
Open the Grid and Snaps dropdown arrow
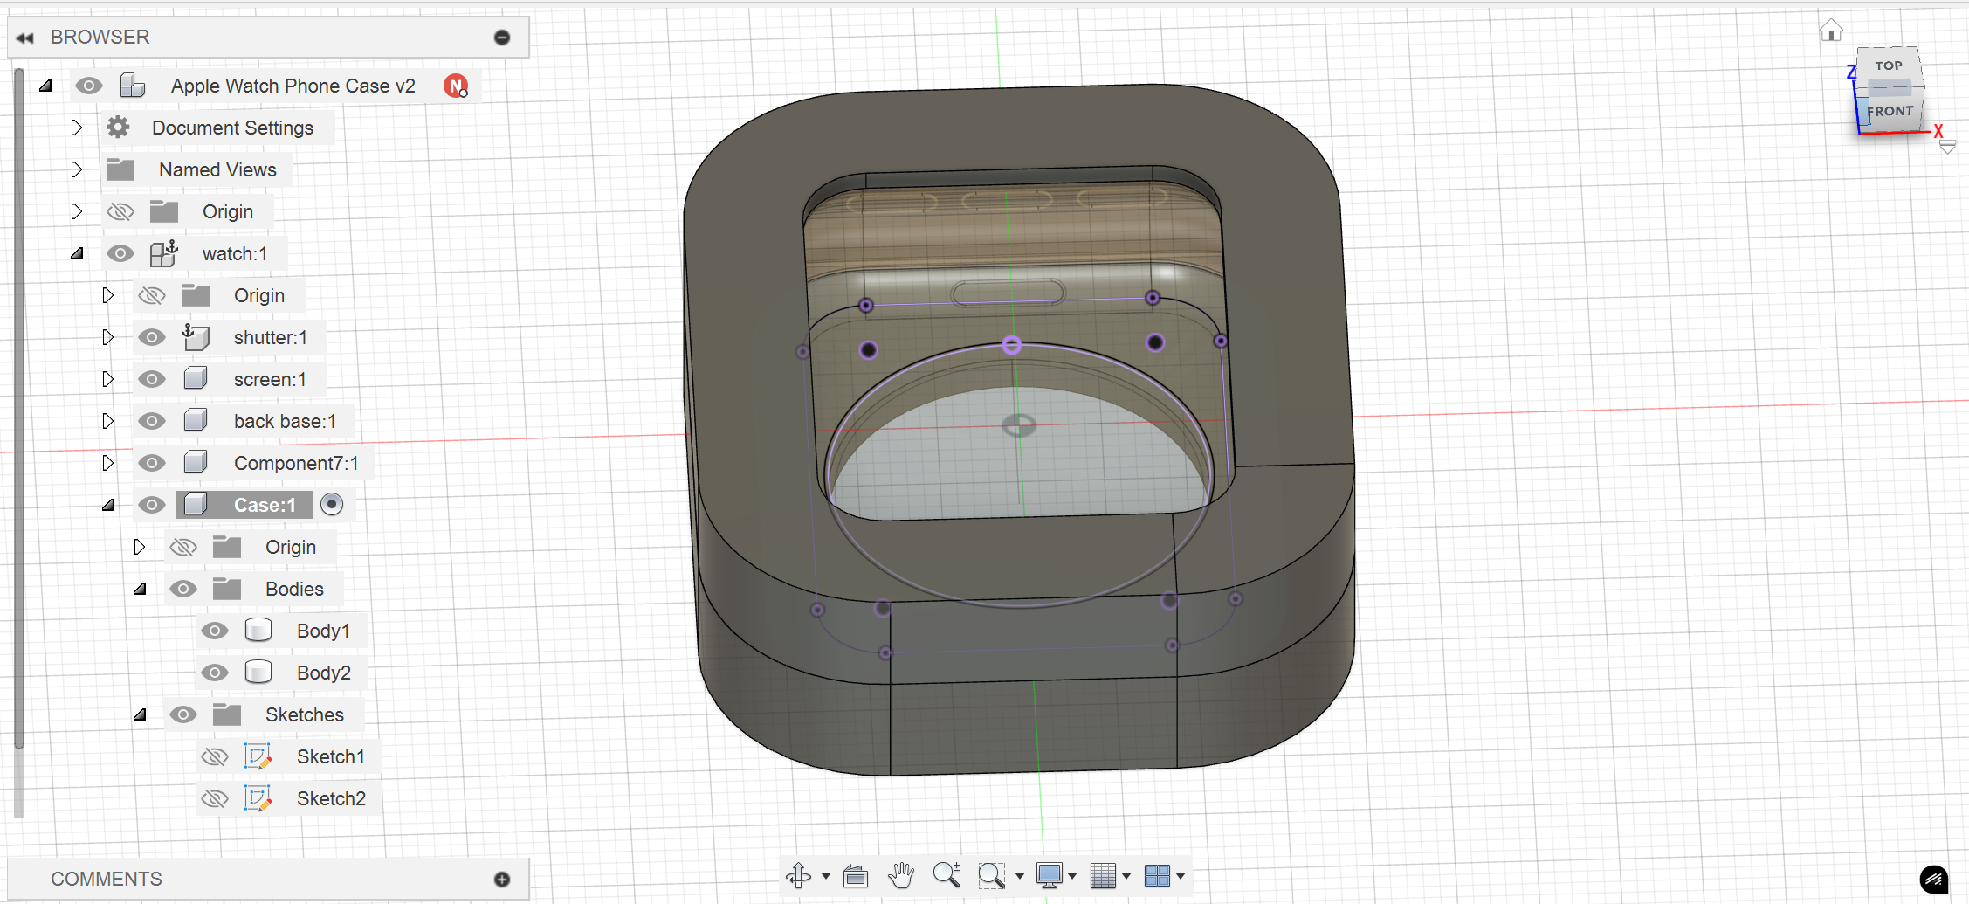(1126, 875)
